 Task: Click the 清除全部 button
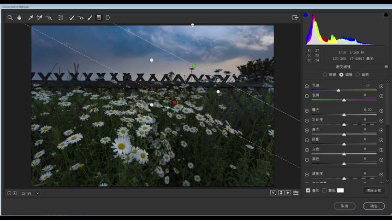point(374,190)
